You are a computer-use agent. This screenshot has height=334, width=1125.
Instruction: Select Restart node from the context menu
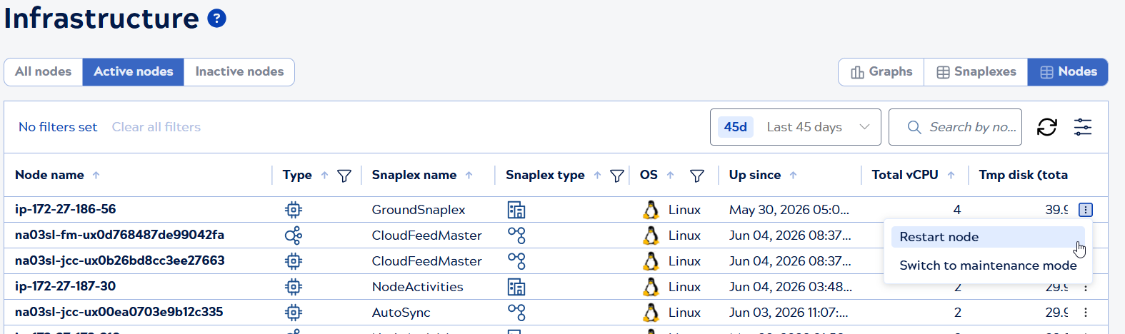click(988, 237)
